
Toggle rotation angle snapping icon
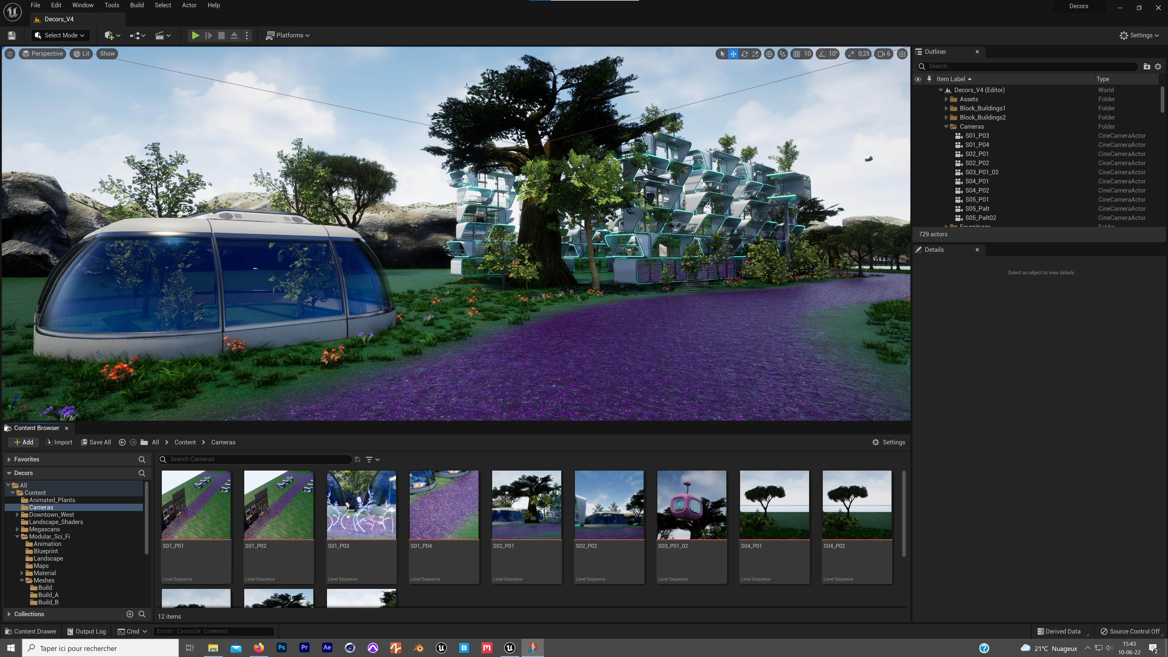coord(822,54)
